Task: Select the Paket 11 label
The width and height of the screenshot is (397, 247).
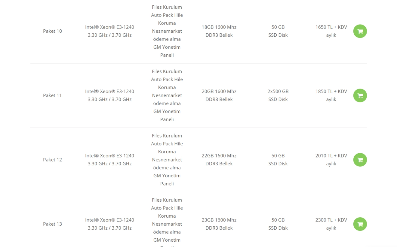Action: pyautogui.click(x=52, y=95)
